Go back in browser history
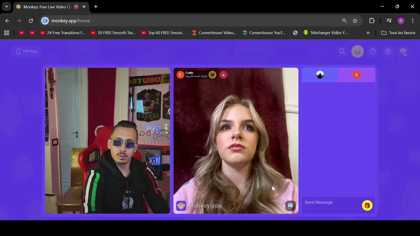Screen dimensions: 420x236 pyautogui.click(x=7, y=21)
